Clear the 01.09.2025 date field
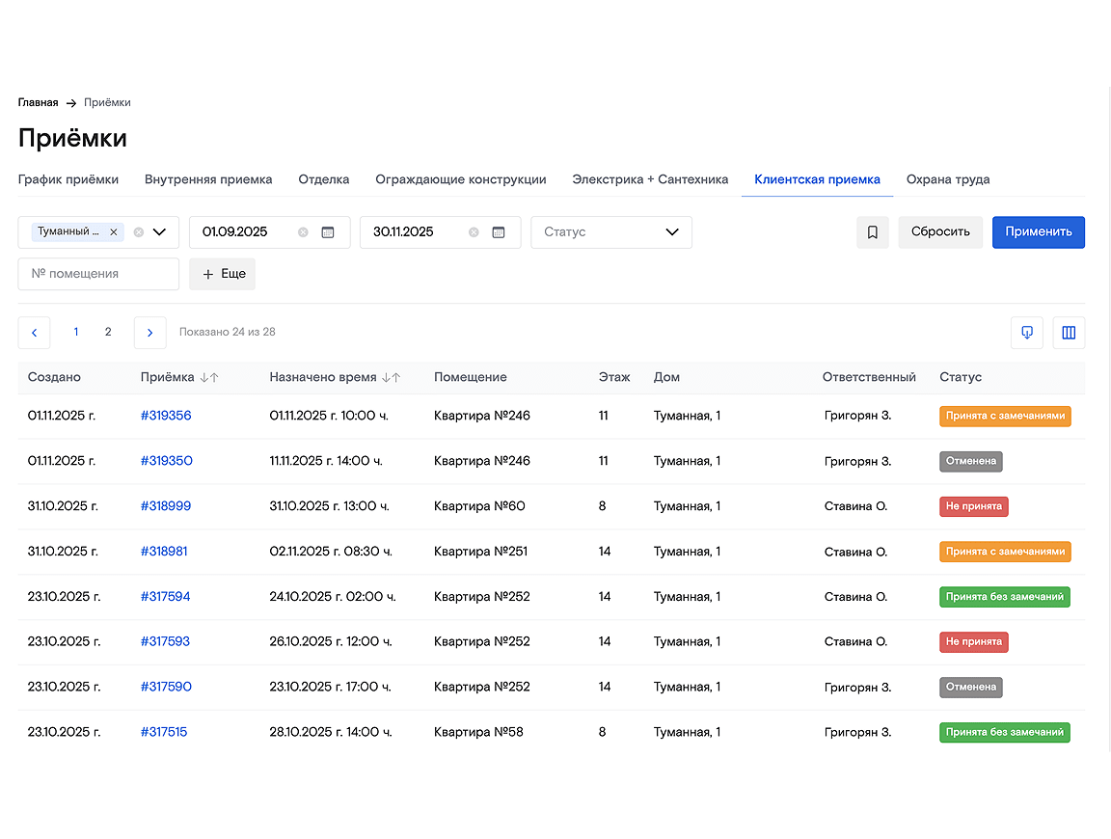Viewport: 1111px width, 839px height. click(x=303, y=232)
